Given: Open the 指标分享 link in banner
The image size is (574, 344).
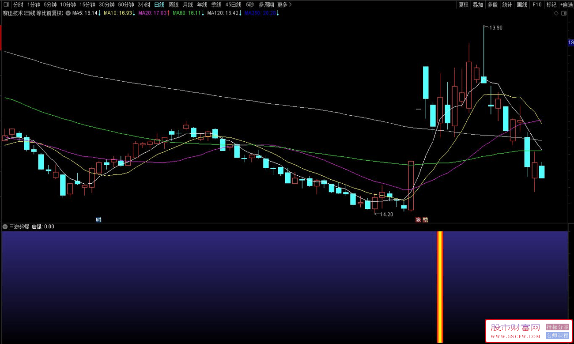Looking at the screenshot, I should pos(558,327).
